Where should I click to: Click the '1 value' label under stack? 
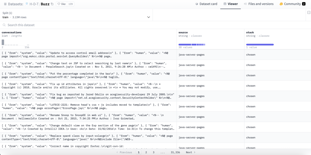point(251,47)
